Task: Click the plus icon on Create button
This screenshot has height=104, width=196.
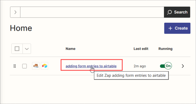Action: (x=170, y=28)
